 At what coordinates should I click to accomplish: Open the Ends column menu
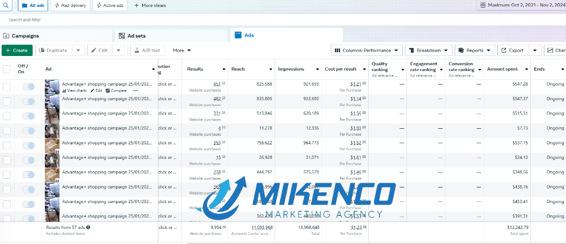pyautogui.click(x=563, y=69)
